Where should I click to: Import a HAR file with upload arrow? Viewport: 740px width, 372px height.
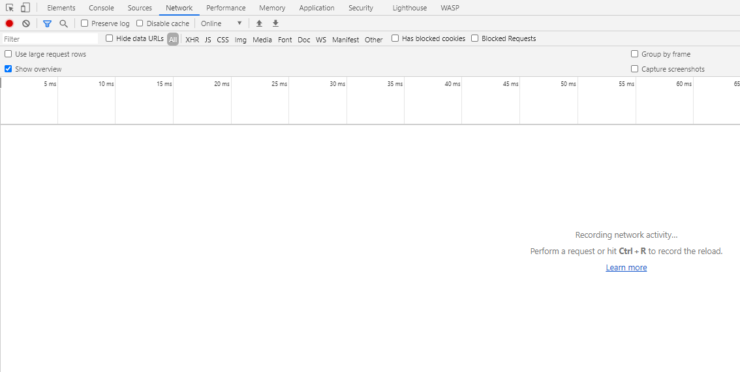(259, 23)
